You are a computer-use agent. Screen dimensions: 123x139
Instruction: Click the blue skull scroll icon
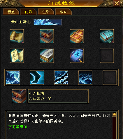[x=77, y=56]
